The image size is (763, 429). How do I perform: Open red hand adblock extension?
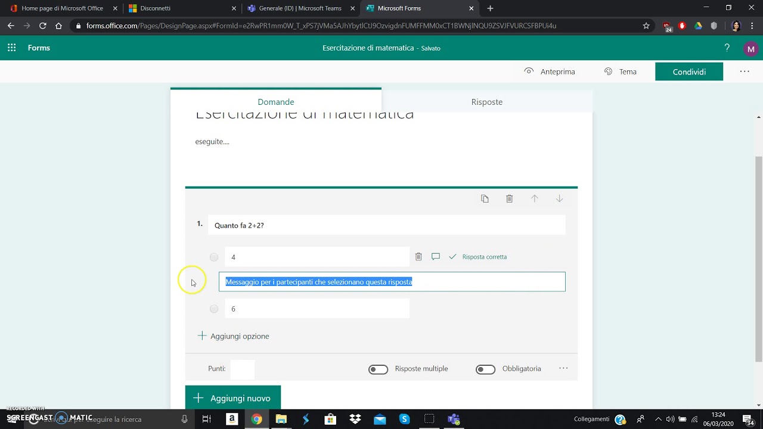[683, 26]
